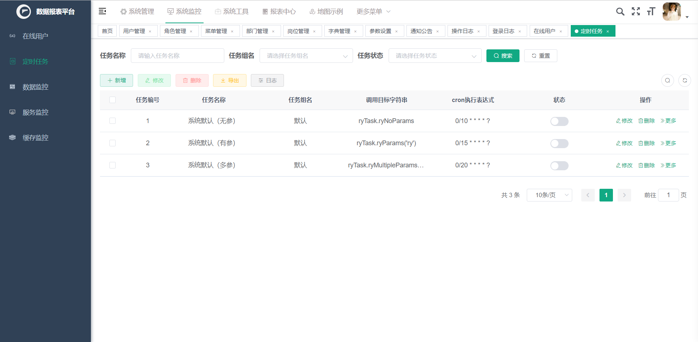Open the 10条/页 page size dropdown
The width and height of the screenshot is (698, 342).
(x=549, y=195)
